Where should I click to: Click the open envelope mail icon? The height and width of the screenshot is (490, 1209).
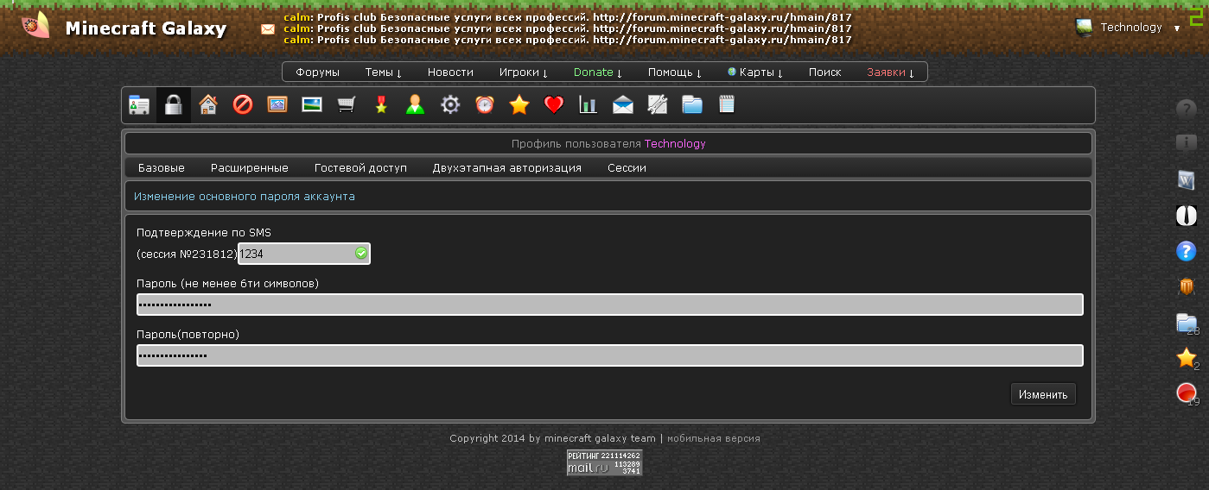pyautogui.click(x=623, y=105)
